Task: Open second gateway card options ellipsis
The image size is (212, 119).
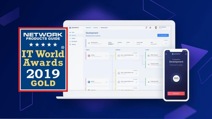Action: [136, 73]
